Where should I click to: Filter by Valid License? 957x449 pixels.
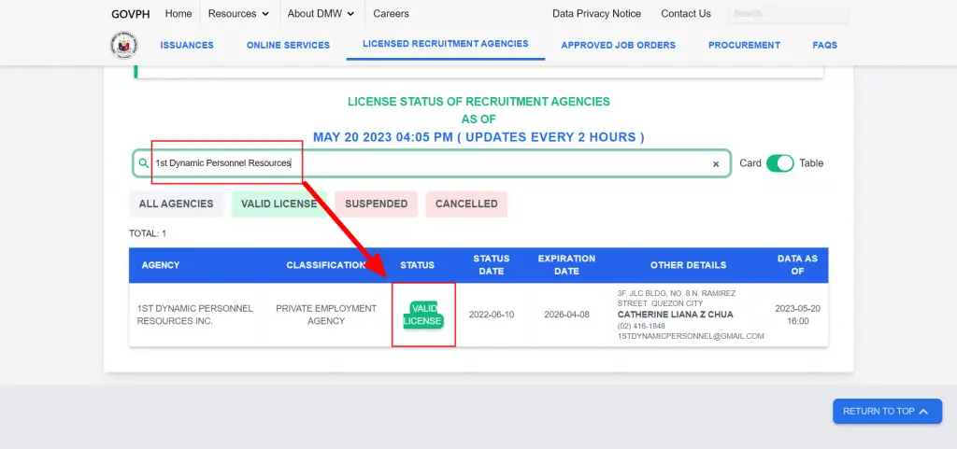point(279,204)
